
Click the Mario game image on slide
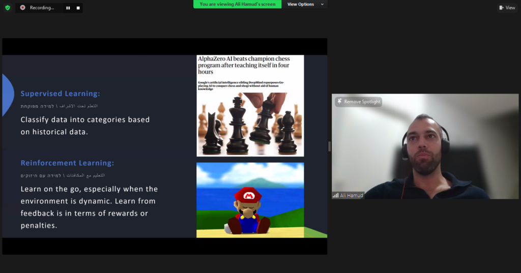pos(250,200)
